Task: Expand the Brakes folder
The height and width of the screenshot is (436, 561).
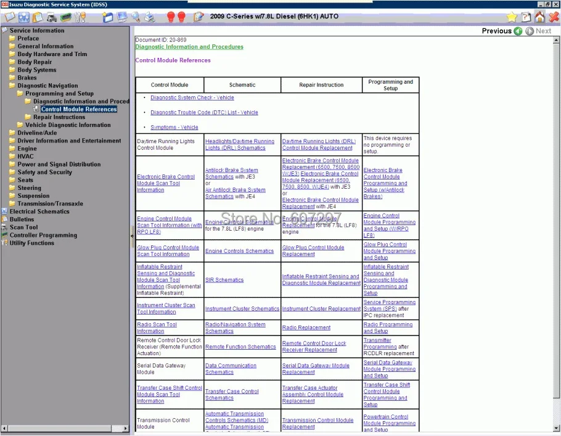Action: 12,78
